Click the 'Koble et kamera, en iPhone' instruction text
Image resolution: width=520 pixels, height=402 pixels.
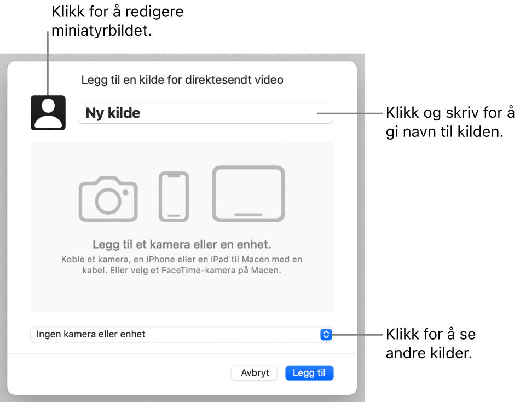[x=182, y=265]
